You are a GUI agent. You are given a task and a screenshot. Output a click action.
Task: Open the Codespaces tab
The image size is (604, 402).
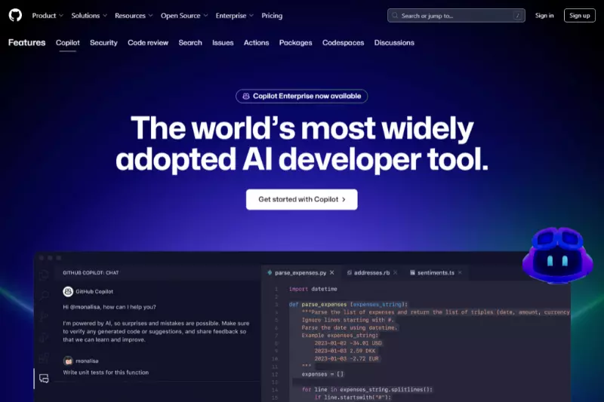coord(344,43)
